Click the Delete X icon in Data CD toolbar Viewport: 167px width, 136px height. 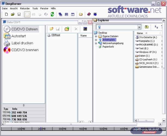click(x=76, y=29)
